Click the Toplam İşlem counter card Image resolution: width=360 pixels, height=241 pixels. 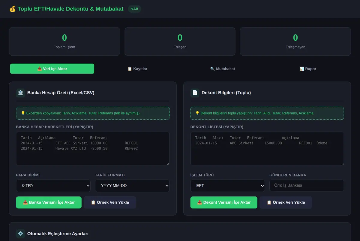pyautogui.click(x=64, y=42)
